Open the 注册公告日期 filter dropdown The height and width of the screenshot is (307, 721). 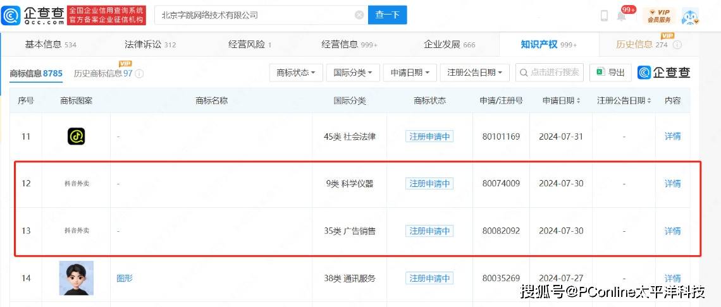tap(474, 73)
